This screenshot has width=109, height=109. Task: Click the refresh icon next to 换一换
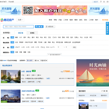[102, 91]
